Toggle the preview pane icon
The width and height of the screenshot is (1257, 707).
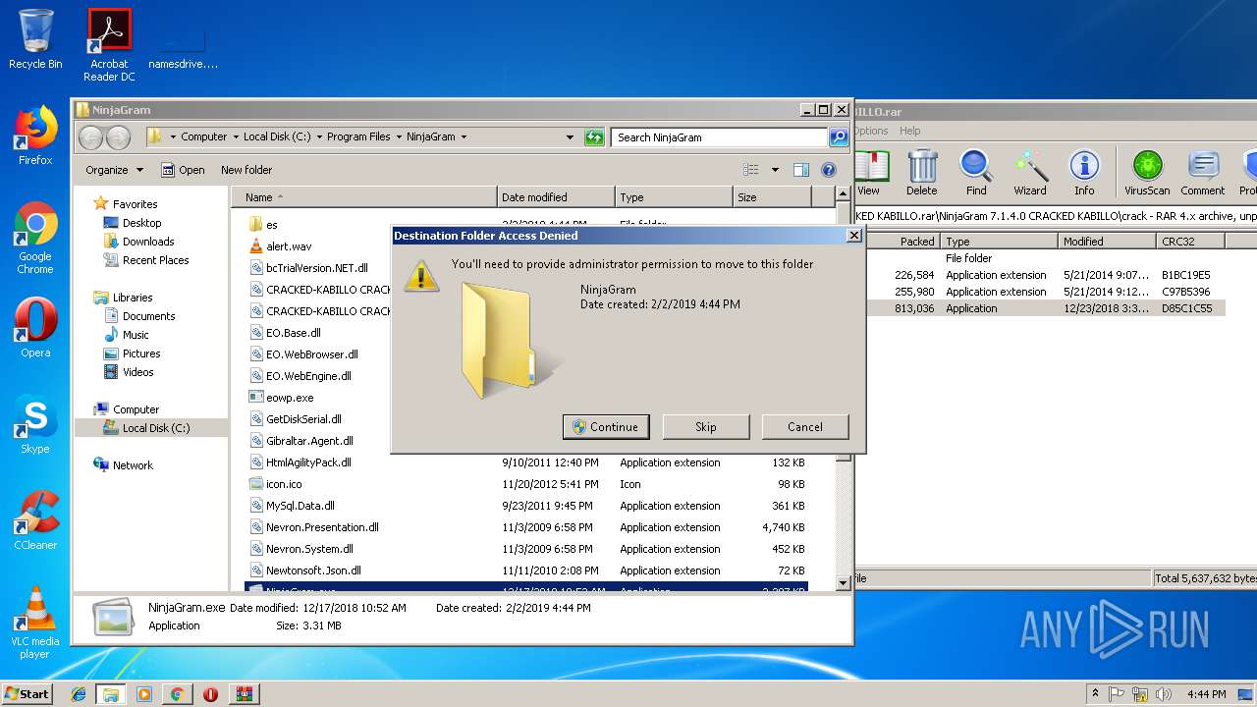tap(801, 170)
